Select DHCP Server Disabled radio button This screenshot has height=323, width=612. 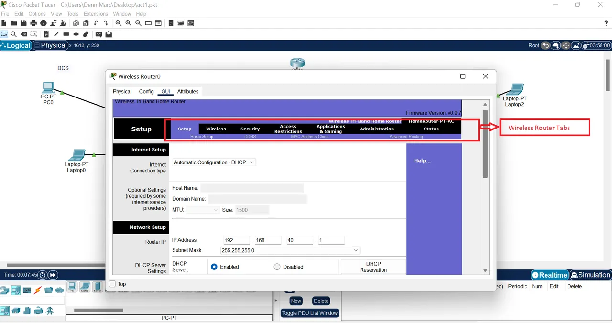click(x=277, y=267)
